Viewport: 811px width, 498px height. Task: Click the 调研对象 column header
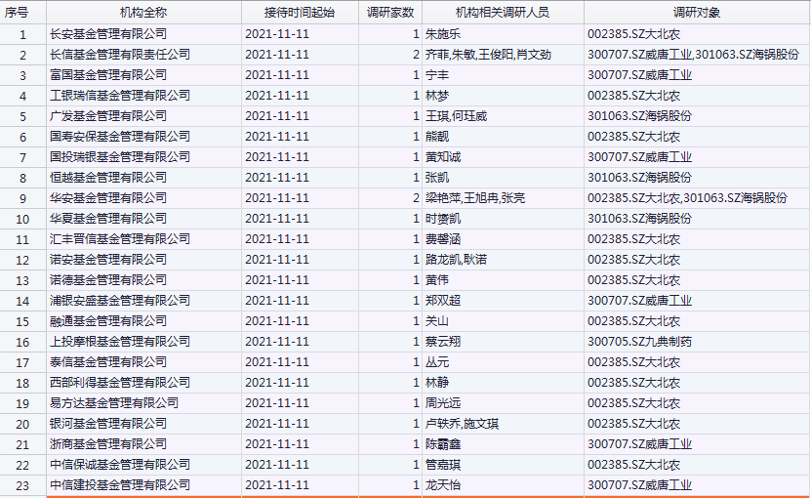pos(697,12)
